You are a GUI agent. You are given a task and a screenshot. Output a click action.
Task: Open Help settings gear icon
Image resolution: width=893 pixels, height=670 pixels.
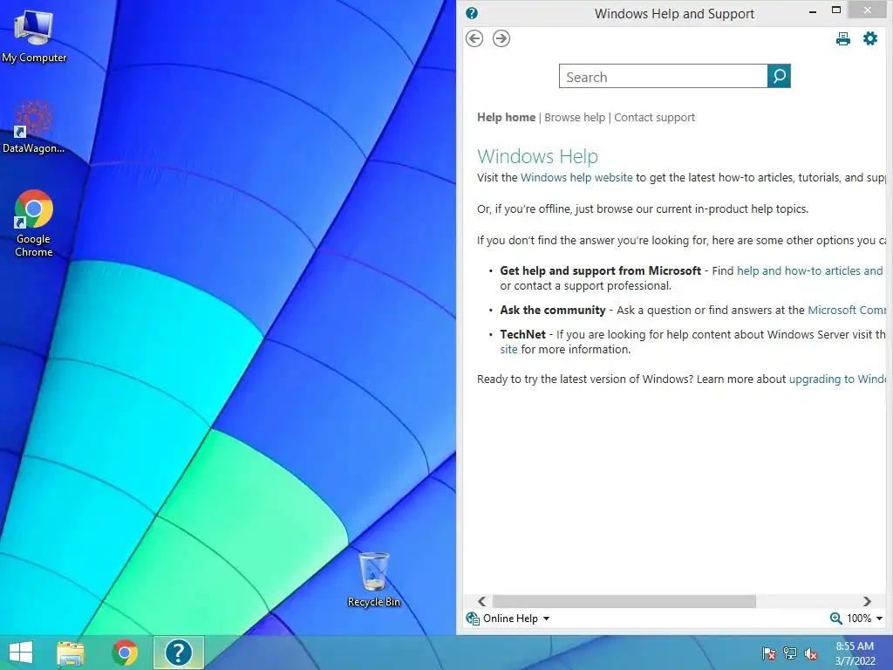[870, 38]
